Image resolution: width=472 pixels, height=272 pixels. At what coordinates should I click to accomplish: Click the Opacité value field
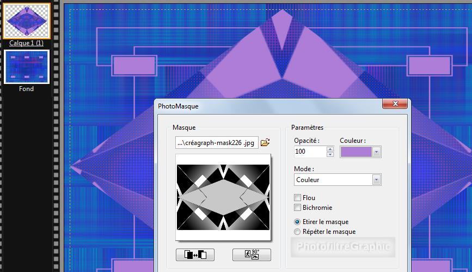tap(309, 152)
